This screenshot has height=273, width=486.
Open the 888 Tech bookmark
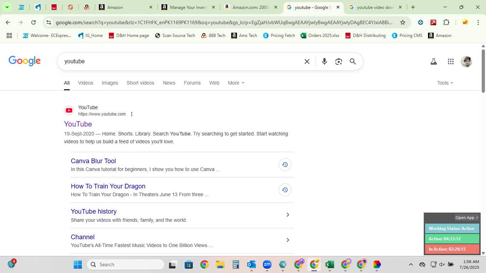213,36
